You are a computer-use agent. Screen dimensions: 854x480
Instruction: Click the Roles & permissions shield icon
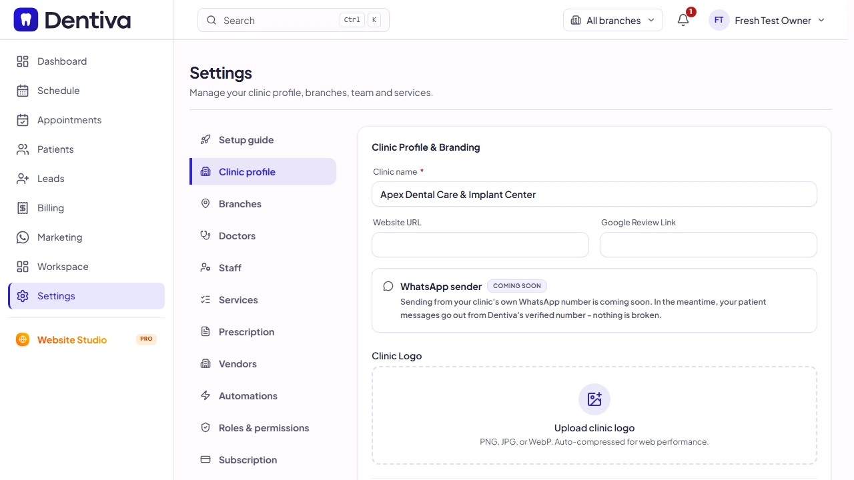205,428
